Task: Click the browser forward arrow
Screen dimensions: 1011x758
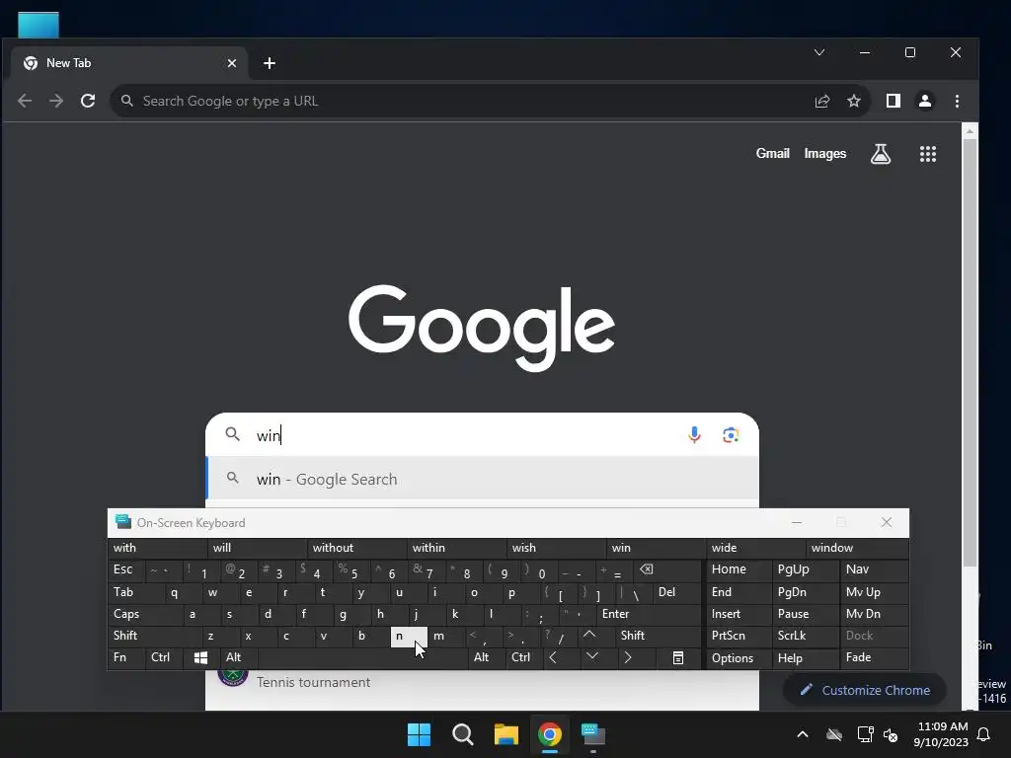Action: click(x=56, y=101)
